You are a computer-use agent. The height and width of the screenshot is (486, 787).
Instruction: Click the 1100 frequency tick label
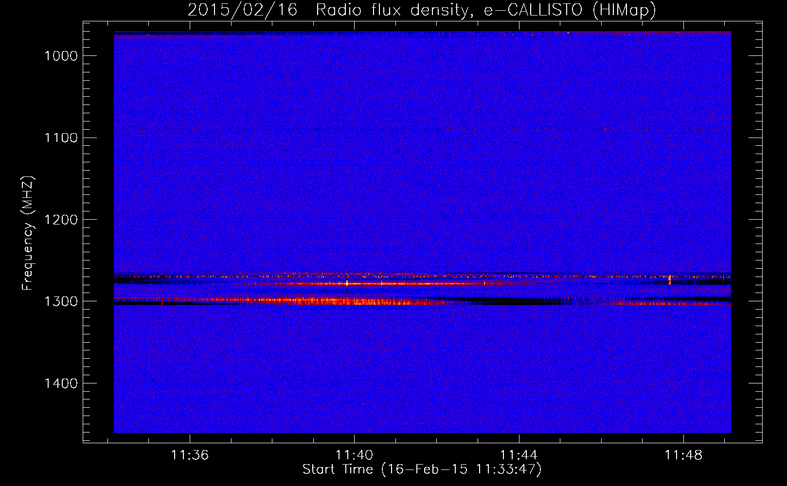pos(61,138)
